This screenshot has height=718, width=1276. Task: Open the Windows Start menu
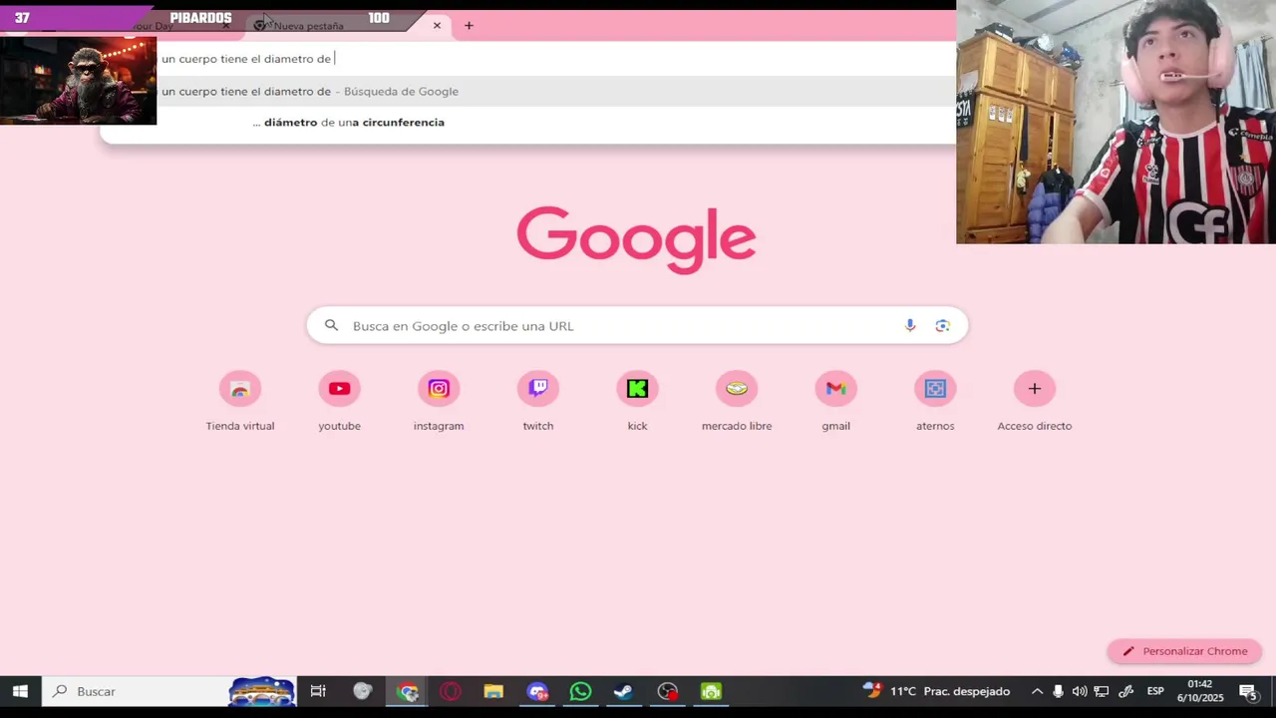20,691
